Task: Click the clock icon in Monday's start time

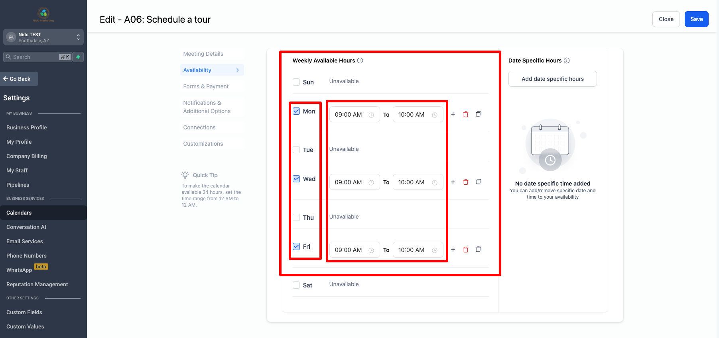Action: pos(371,115)
